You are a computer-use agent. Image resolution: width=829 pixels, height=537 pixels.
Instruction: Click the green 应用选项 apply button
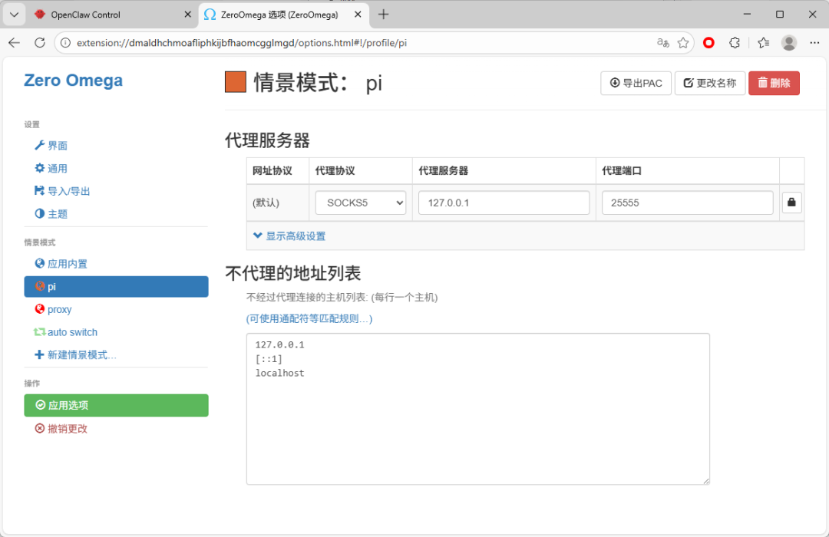click(116, 405)
